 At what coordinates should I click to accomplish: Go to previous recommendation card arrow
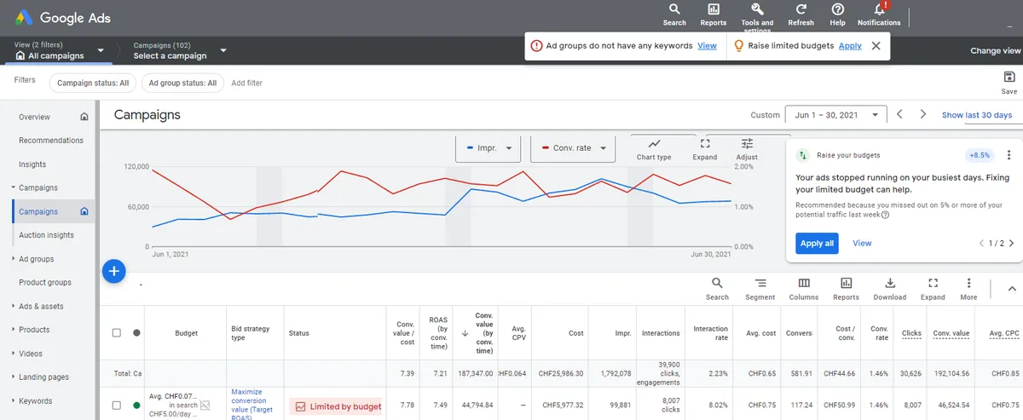coord(981,243)
